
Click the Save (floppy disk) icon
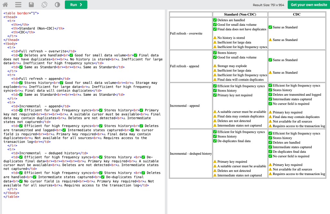pos(31,5)
